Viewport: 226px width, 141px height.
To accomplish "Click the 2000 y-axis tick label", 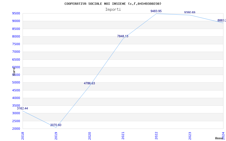I will click(x=16, y=129).
